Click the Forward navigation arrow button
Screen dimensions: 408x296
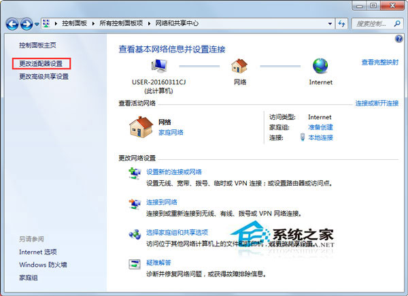tap(27, 24)
